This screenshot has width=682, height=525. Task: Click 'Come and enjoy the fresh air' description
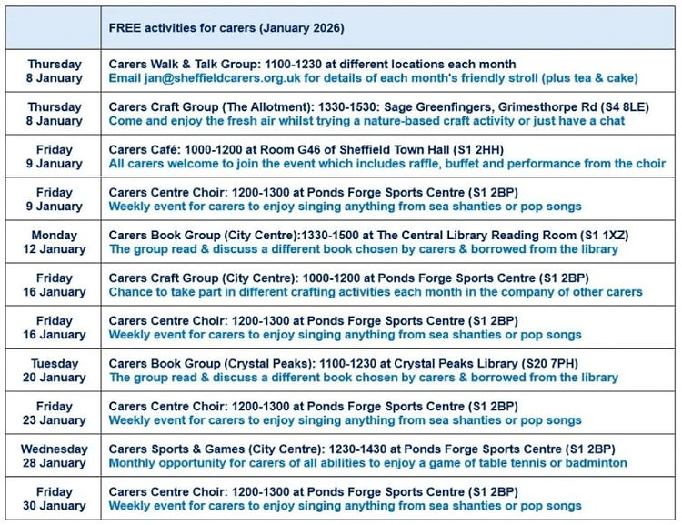(x=366, y=121)
